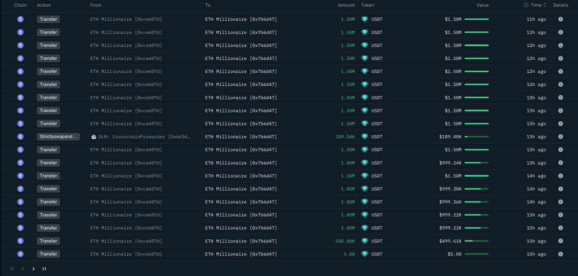Go to the next page of transfers
This screenshot has height=276, width=578.
[33, 269]
